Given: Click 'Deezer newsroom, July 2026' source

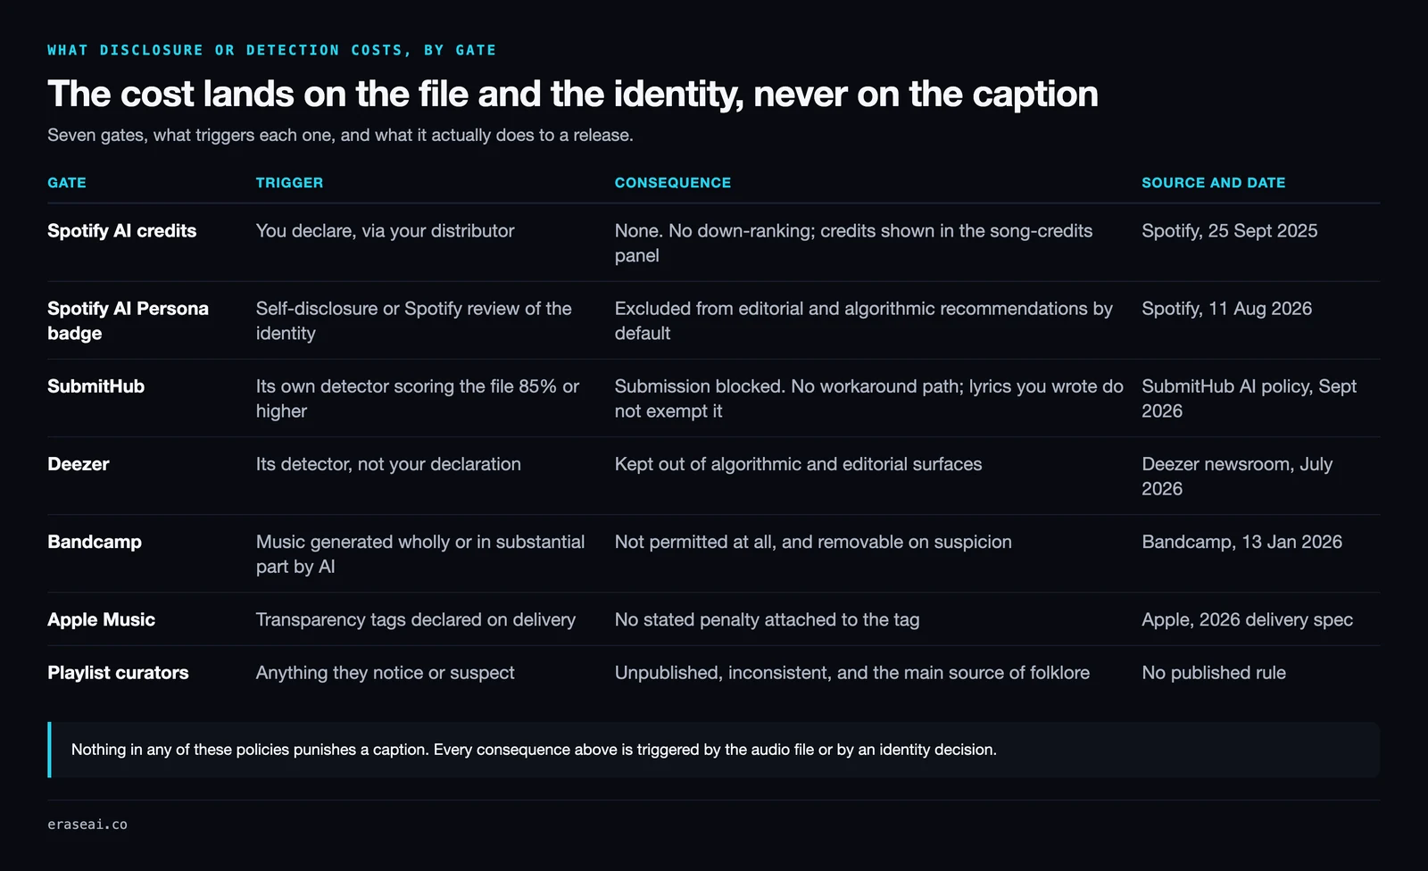Looking at the screenshot, I should pyautogui.click(x=1237, y=476).
